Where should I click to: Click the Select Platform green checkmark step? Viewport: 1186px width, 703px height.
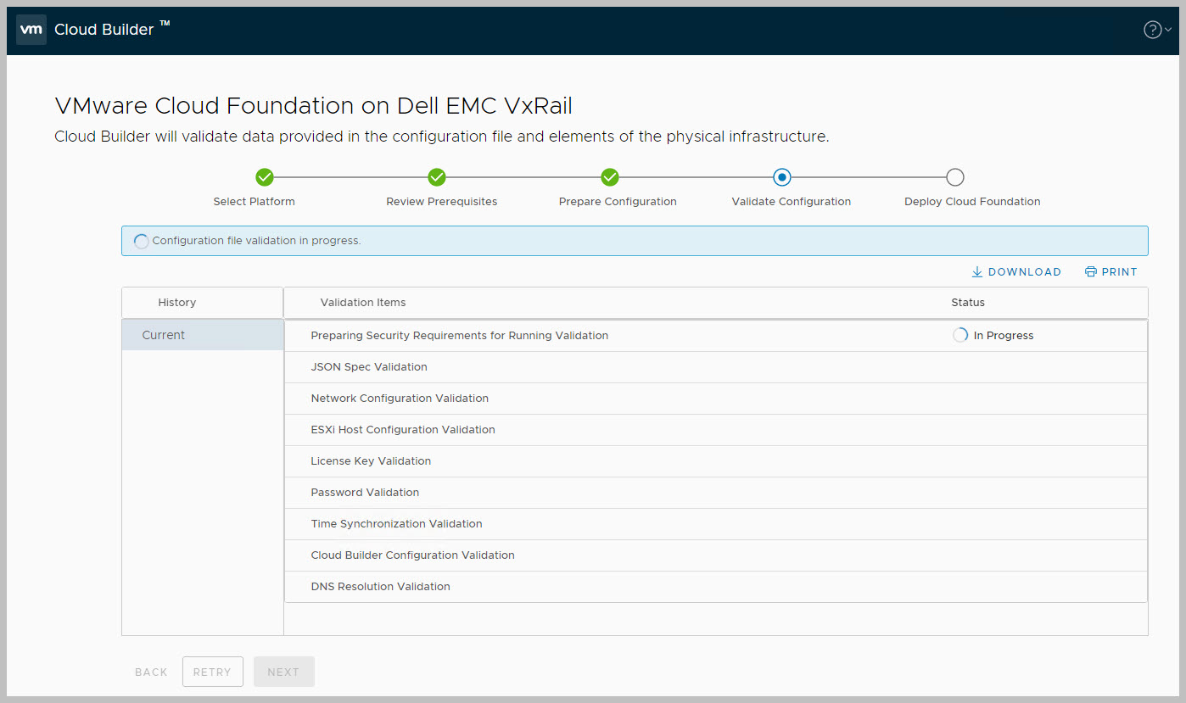tap(265, 177)
